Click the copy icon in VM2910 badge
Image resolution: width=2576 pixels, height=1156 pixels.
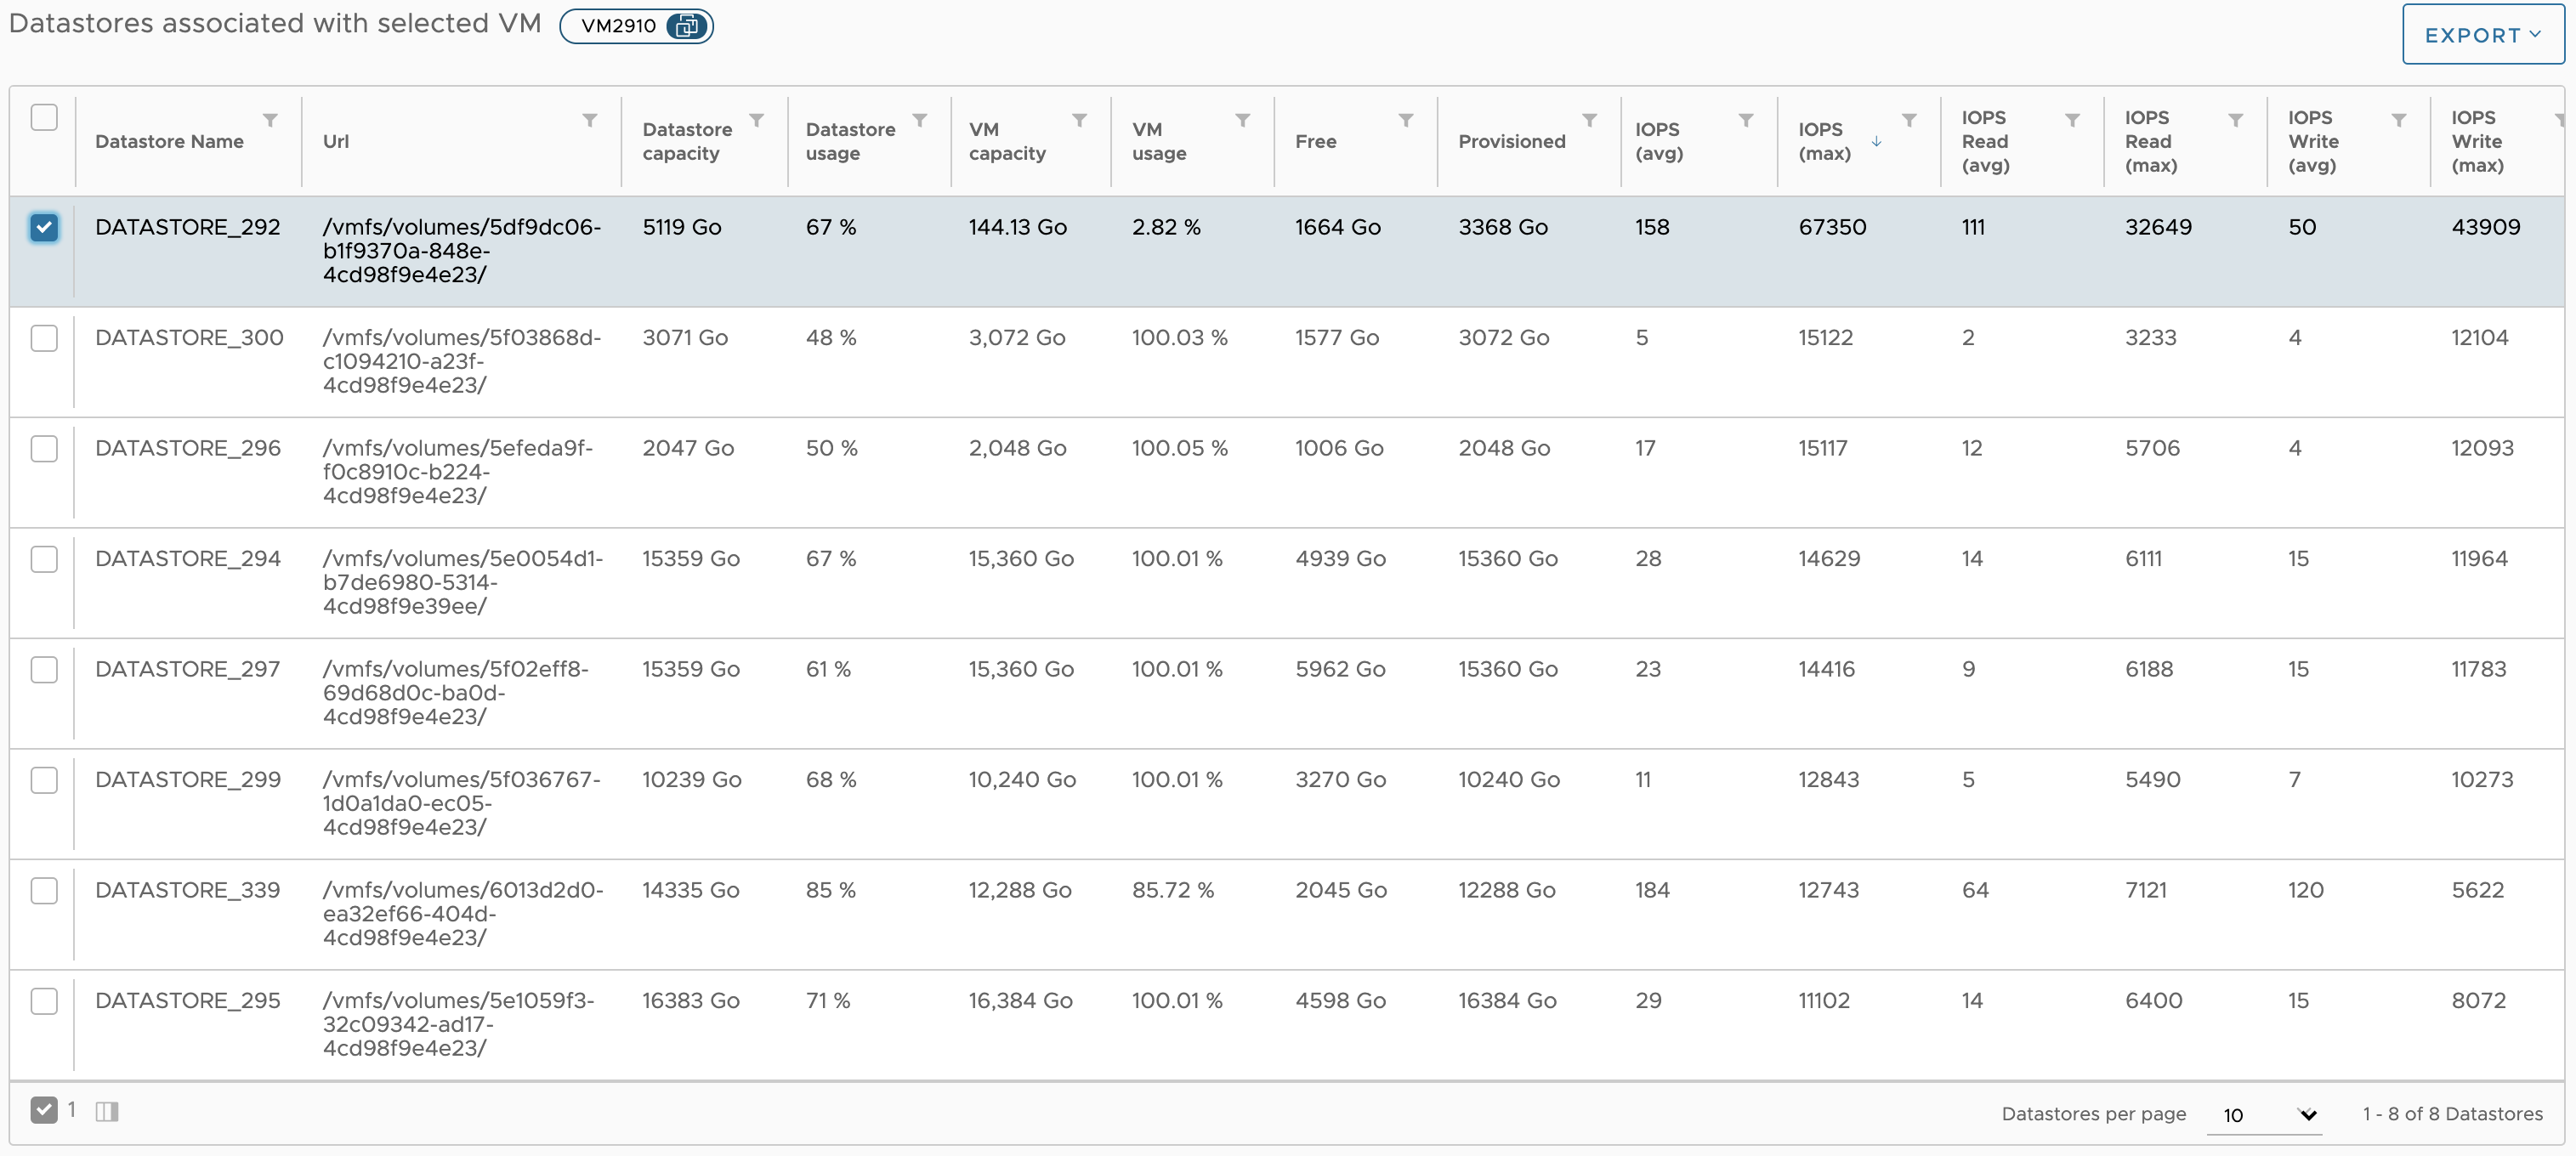(687, 26)
